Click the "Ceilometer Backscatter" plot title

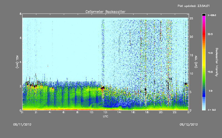[105, 12]
